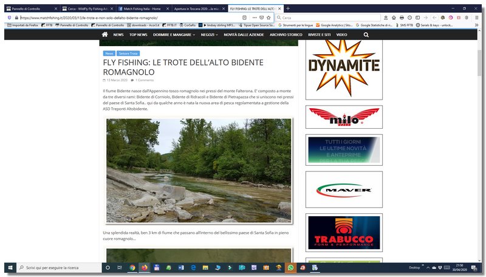Open Riviste e Siti menu item

(320, 35)
